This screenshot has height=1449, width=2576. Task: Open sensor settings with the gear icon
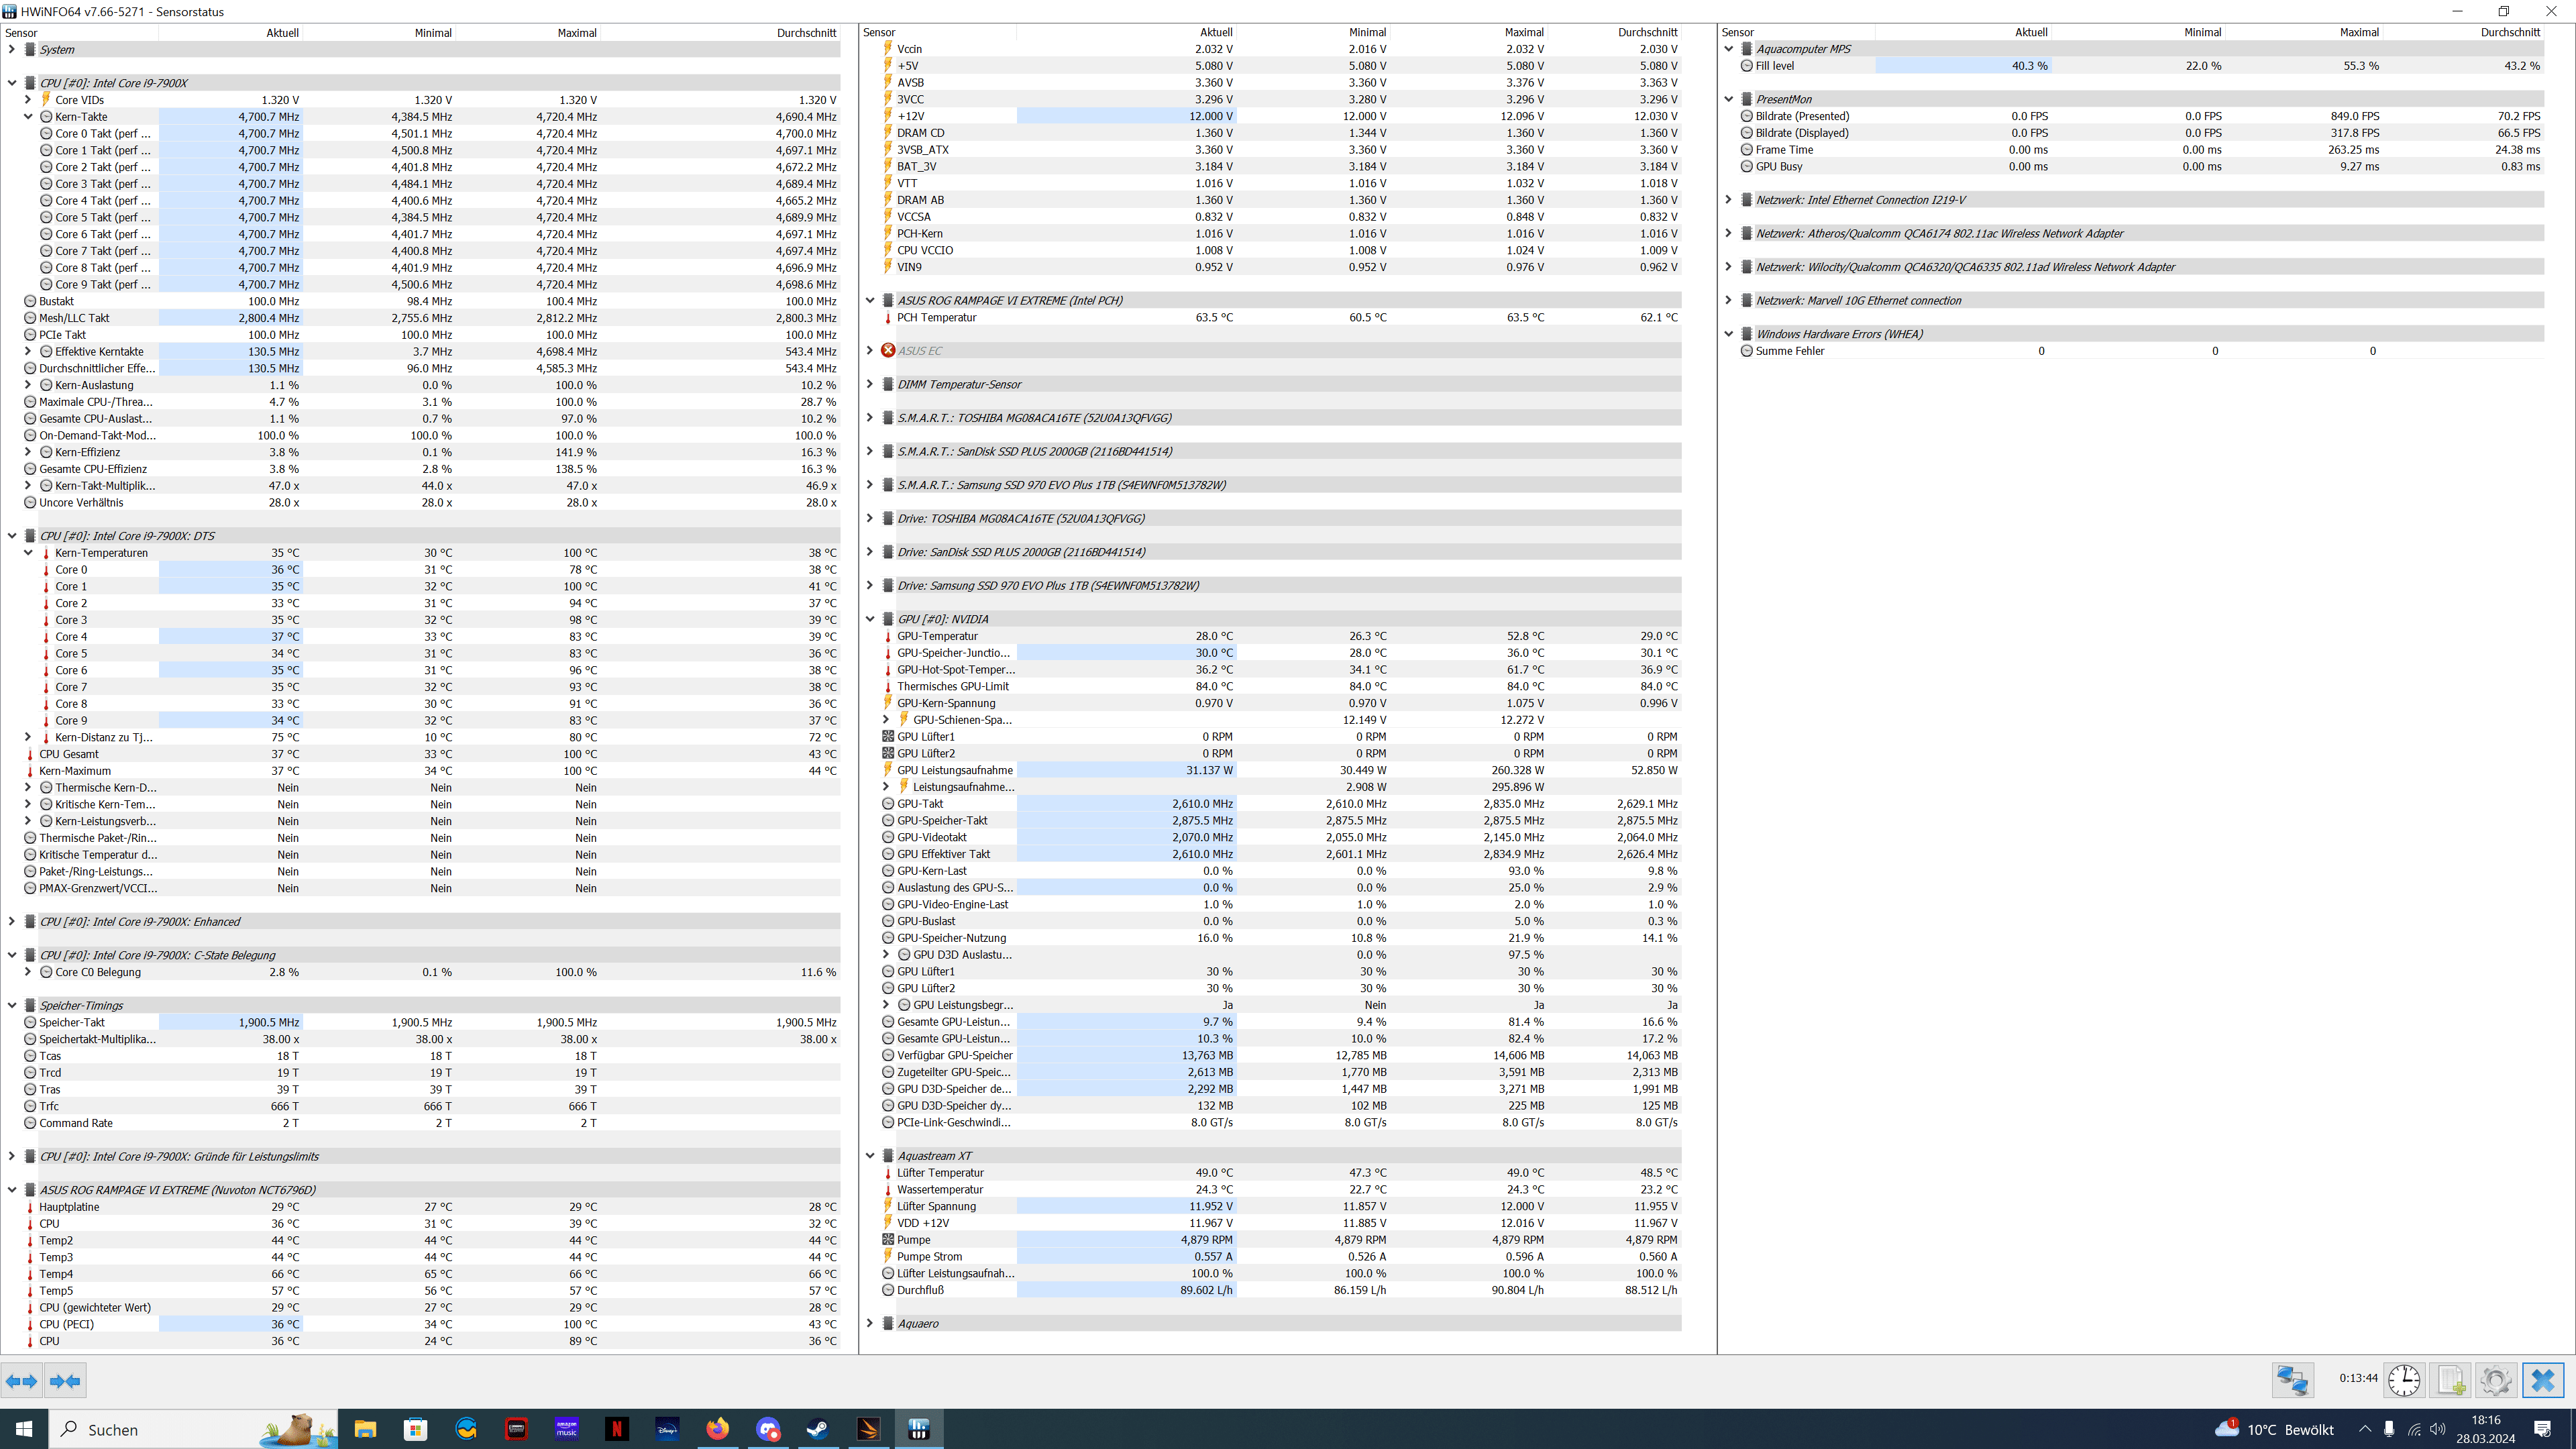(2496, 1380)
